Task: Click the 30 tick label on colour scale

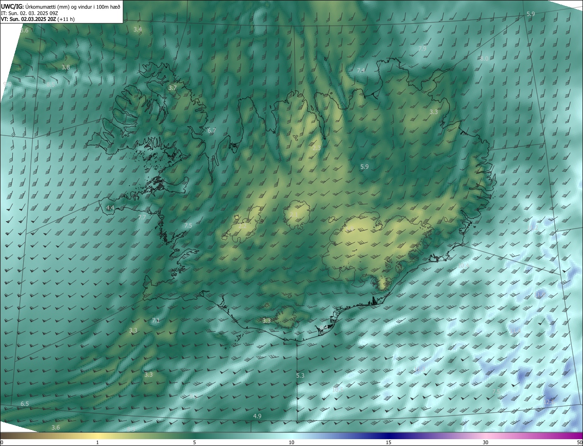Action: click(486, 442)
